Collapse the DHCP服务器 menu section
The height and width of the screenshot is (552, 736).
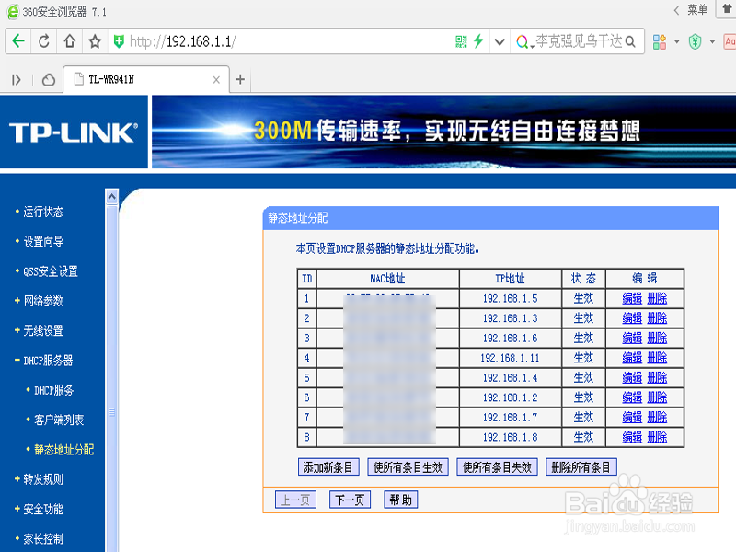(49, 361)
